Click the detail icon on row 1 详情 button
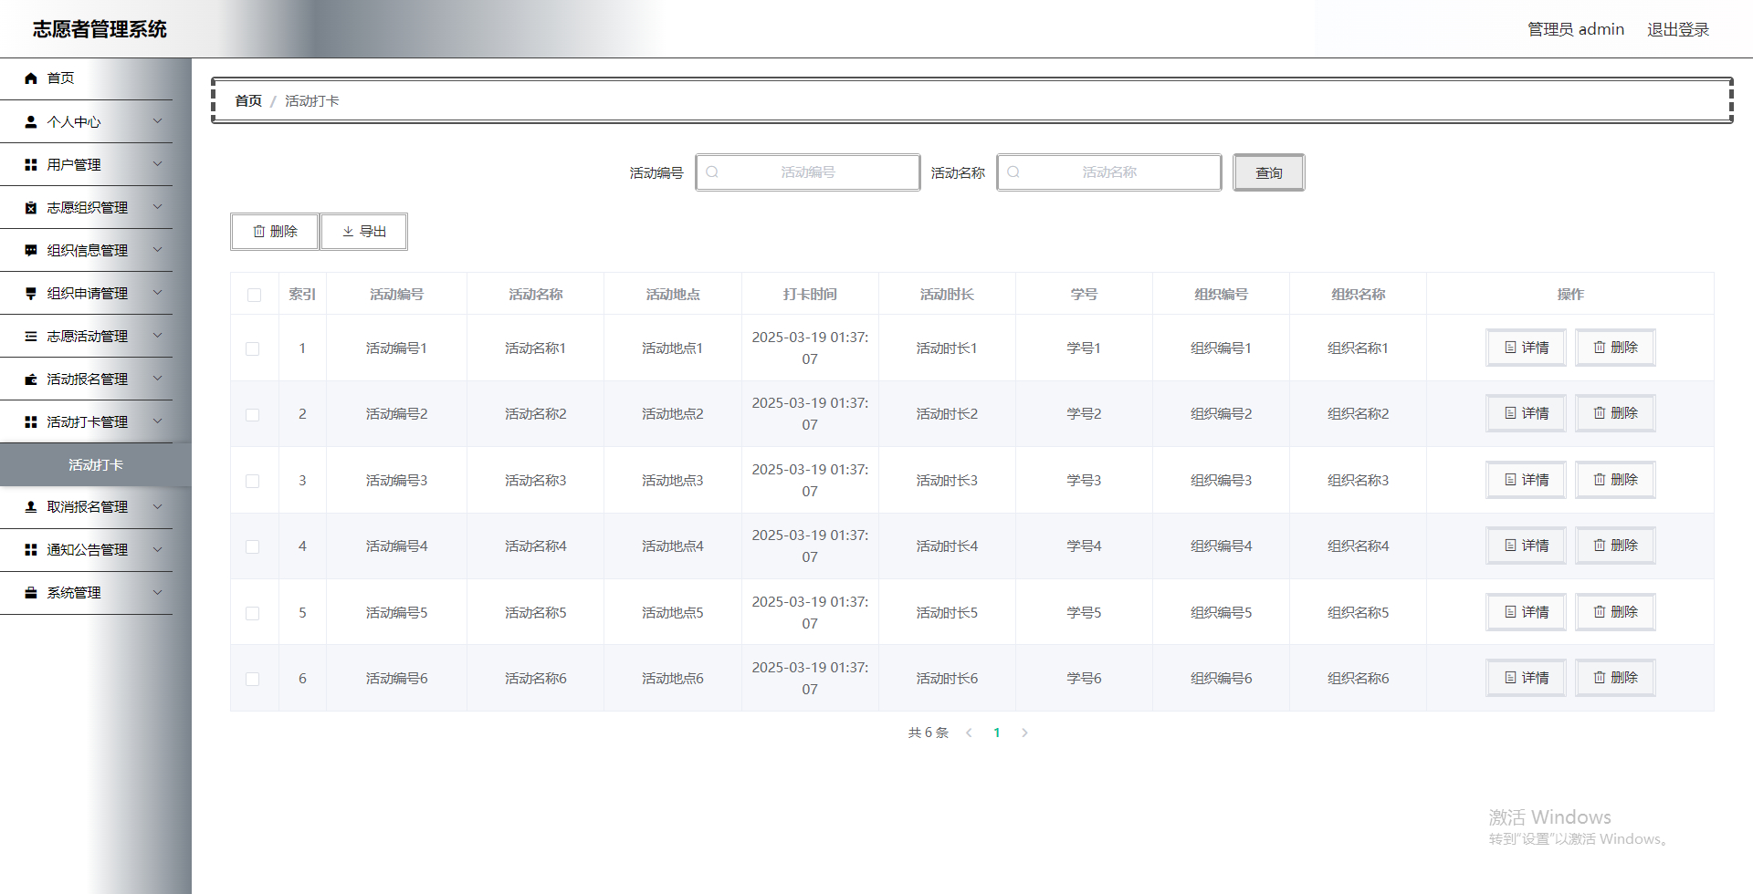Image resolution: width=1753 pixels, height=894 pixels. tap(1509, 348)
